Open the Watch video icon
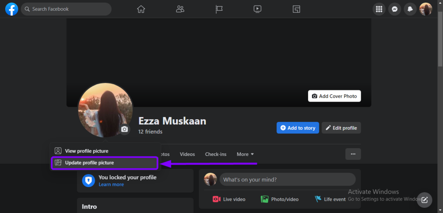This screenshot has height=213, width=443. (x=257, y=9)
